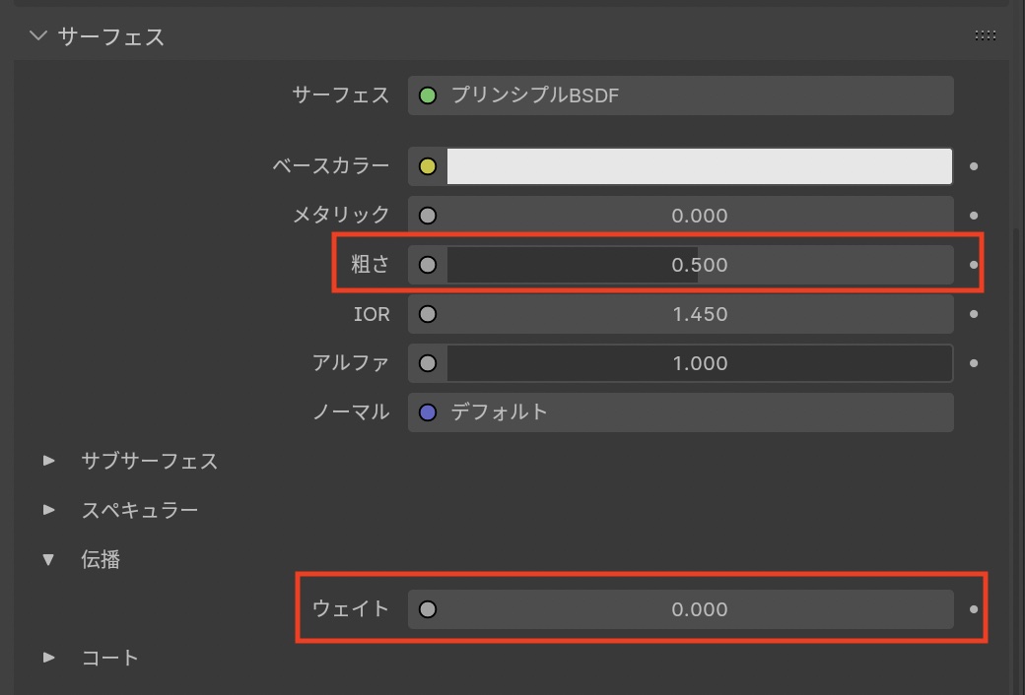Click the green socket icon beside プリンシプルBSDF
This screenshot has width=1025, height=695.
click(x=428, y=95)
